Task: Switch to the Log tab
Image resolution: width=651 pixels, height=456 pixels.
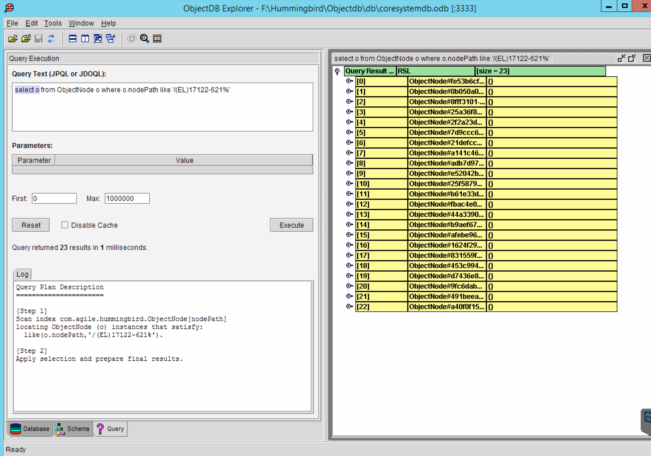Action: [x=22, y=274]
